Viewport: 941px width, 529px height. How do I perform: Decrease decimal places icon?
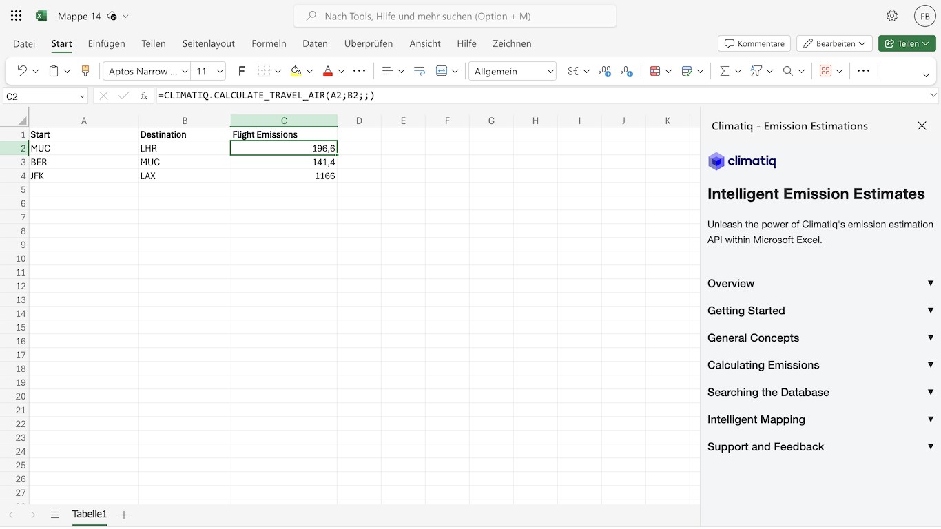click(x=627, y=71)
